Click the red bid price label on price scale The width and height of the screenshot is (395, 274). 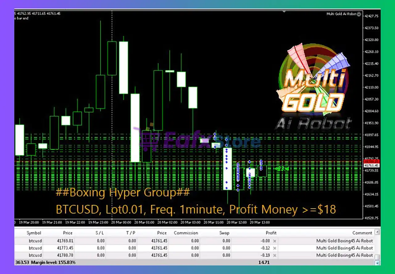372,162
